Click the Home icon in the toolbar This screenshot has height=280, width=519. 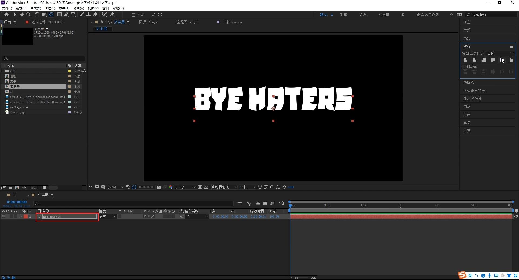click(6, 15)
